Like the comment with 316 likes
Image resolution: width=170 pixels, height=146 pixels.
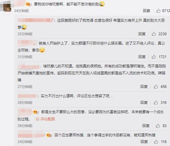pyautogui.click(x=156, y=103)
